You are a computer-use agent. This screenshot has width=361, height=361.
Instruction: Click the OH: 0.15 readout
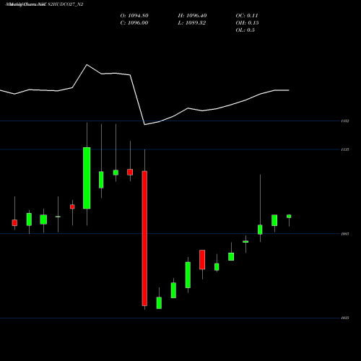[247, 23]
